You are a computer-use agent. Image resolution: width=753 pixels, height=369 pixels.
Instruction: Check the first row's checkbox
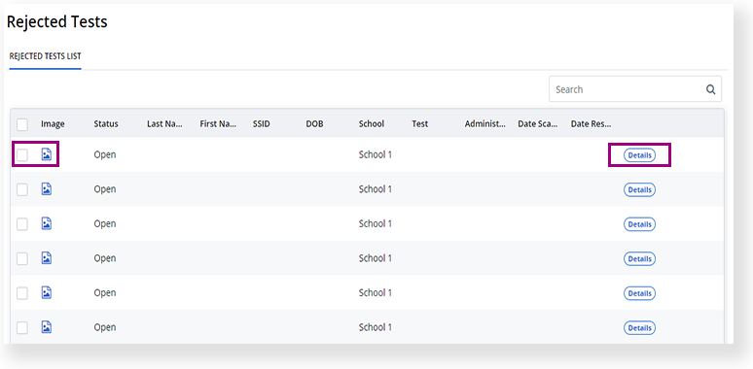22,155
